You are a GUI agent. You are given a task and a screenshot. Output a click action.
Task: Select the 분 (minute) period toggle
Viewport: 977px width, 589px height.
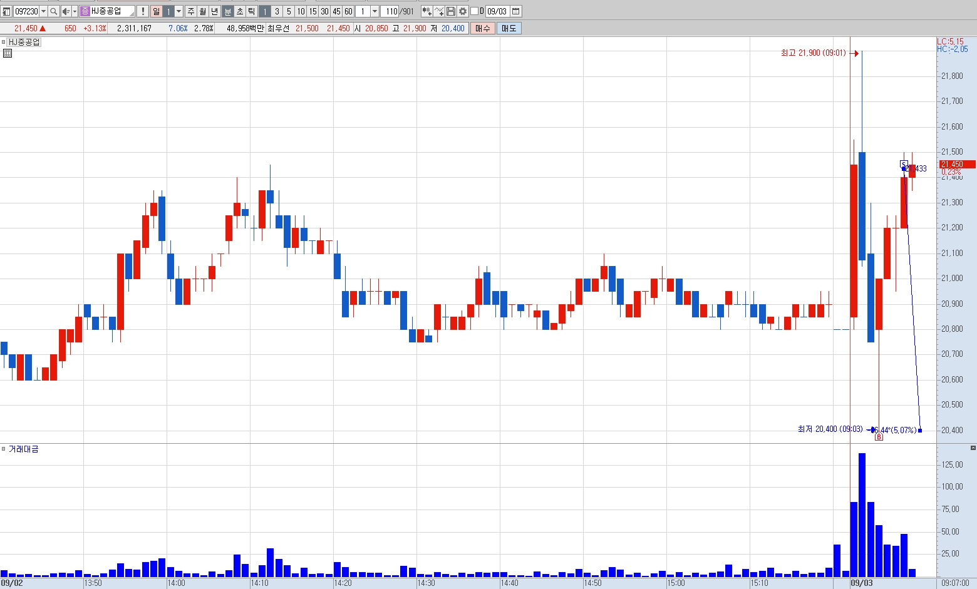(x=228, y=11)
